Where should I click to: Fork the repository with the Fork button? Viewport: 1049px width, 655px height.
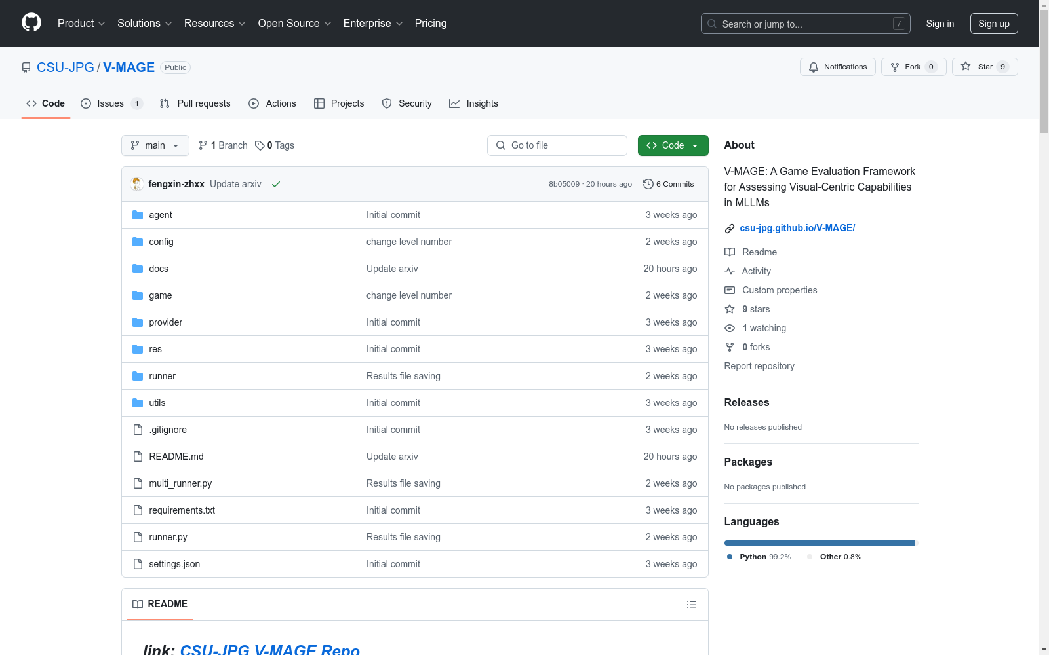(x=914, y=67)
